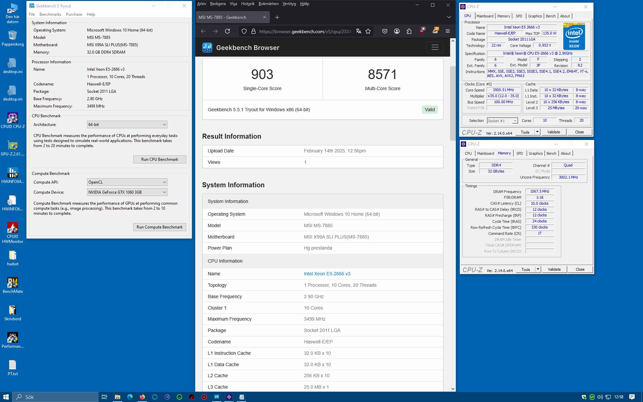Screen dimensions: 643x402
Task: Open Compute Device GTX 1060 dropdown
Action: (127, 192)
